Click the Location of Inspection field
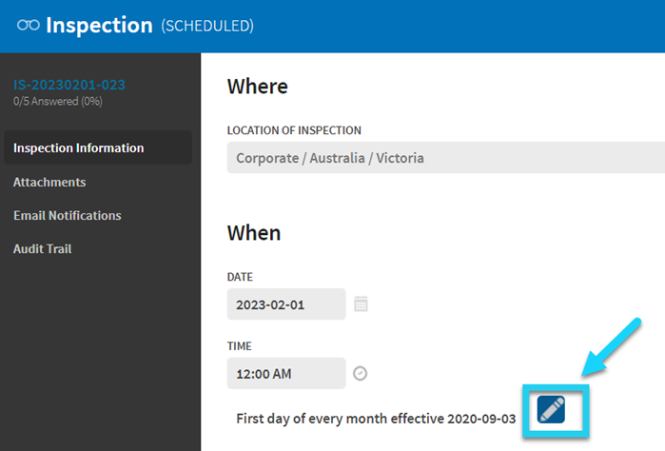The height and width of the screenshot is (451, 665). point(446,158)
